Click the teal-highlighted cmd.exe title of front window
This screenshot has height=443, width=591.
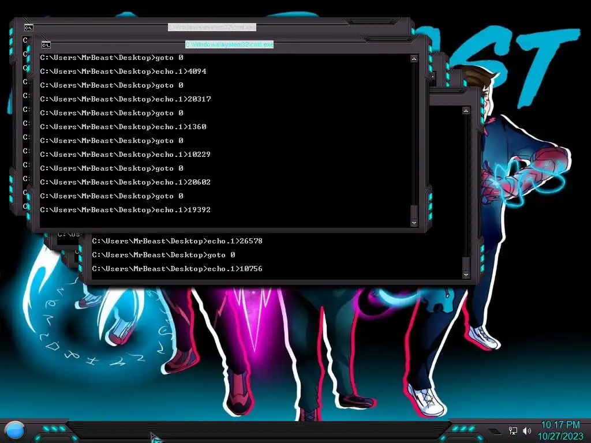pyautogui.click(x=229, y=44)
